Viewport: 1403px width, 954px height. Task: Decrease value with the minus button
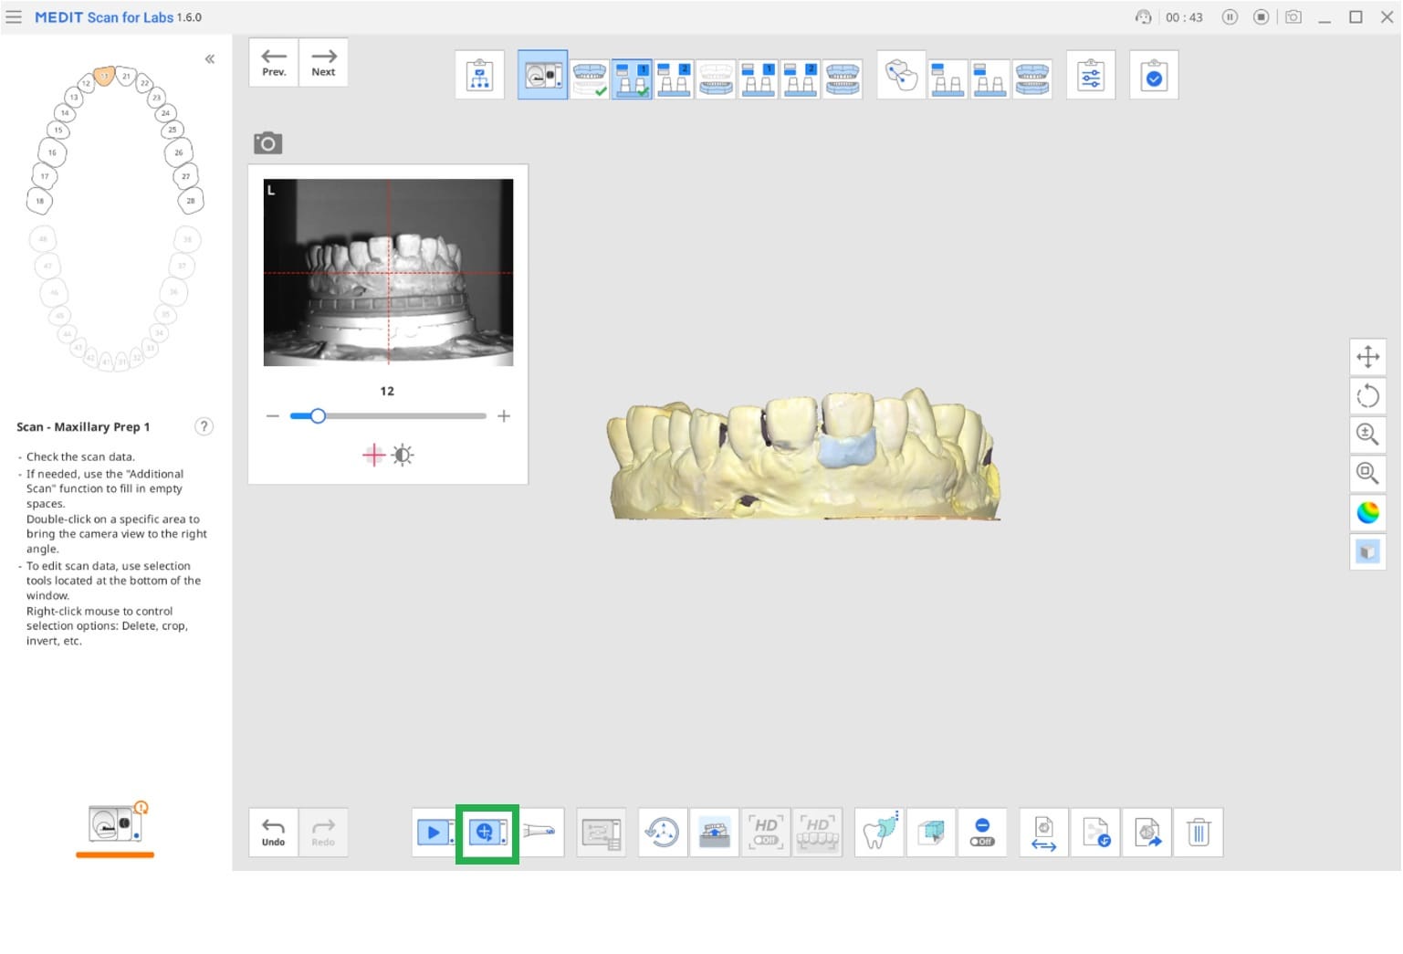pos(272,416)
